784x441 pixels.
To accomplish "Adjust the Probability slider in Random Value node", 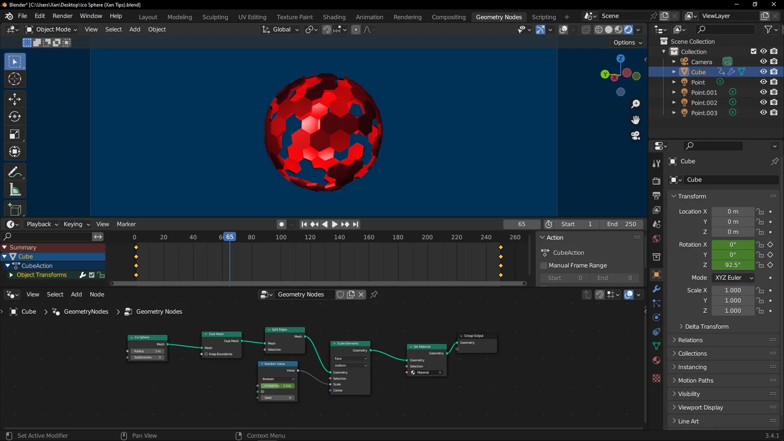I will click(x=277, y=386).
